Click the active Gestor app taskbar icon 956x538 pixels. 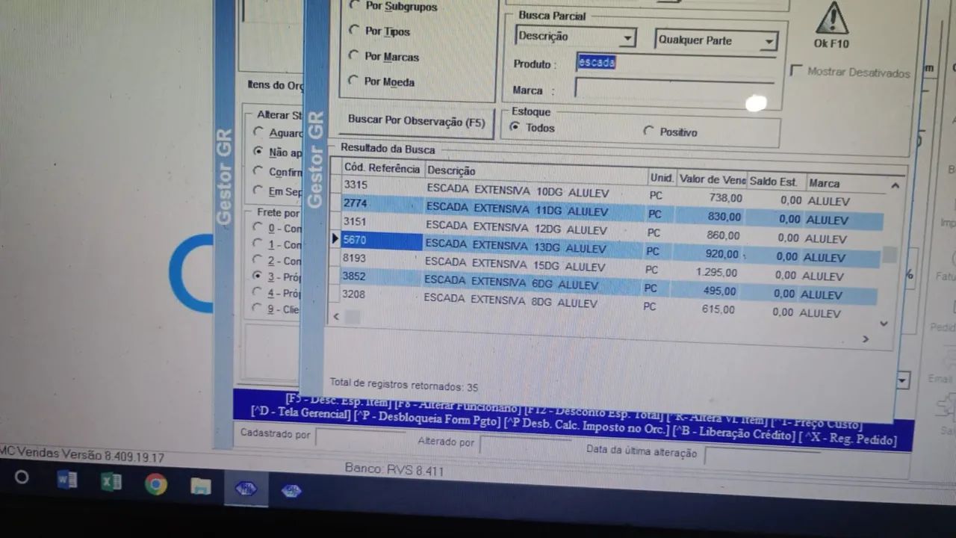pos(246,489)
